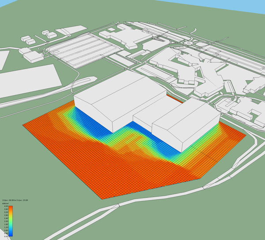
Task: Click the blue bottom of the legend color bar
Action: pyautogui.click(x=11, y=234)
